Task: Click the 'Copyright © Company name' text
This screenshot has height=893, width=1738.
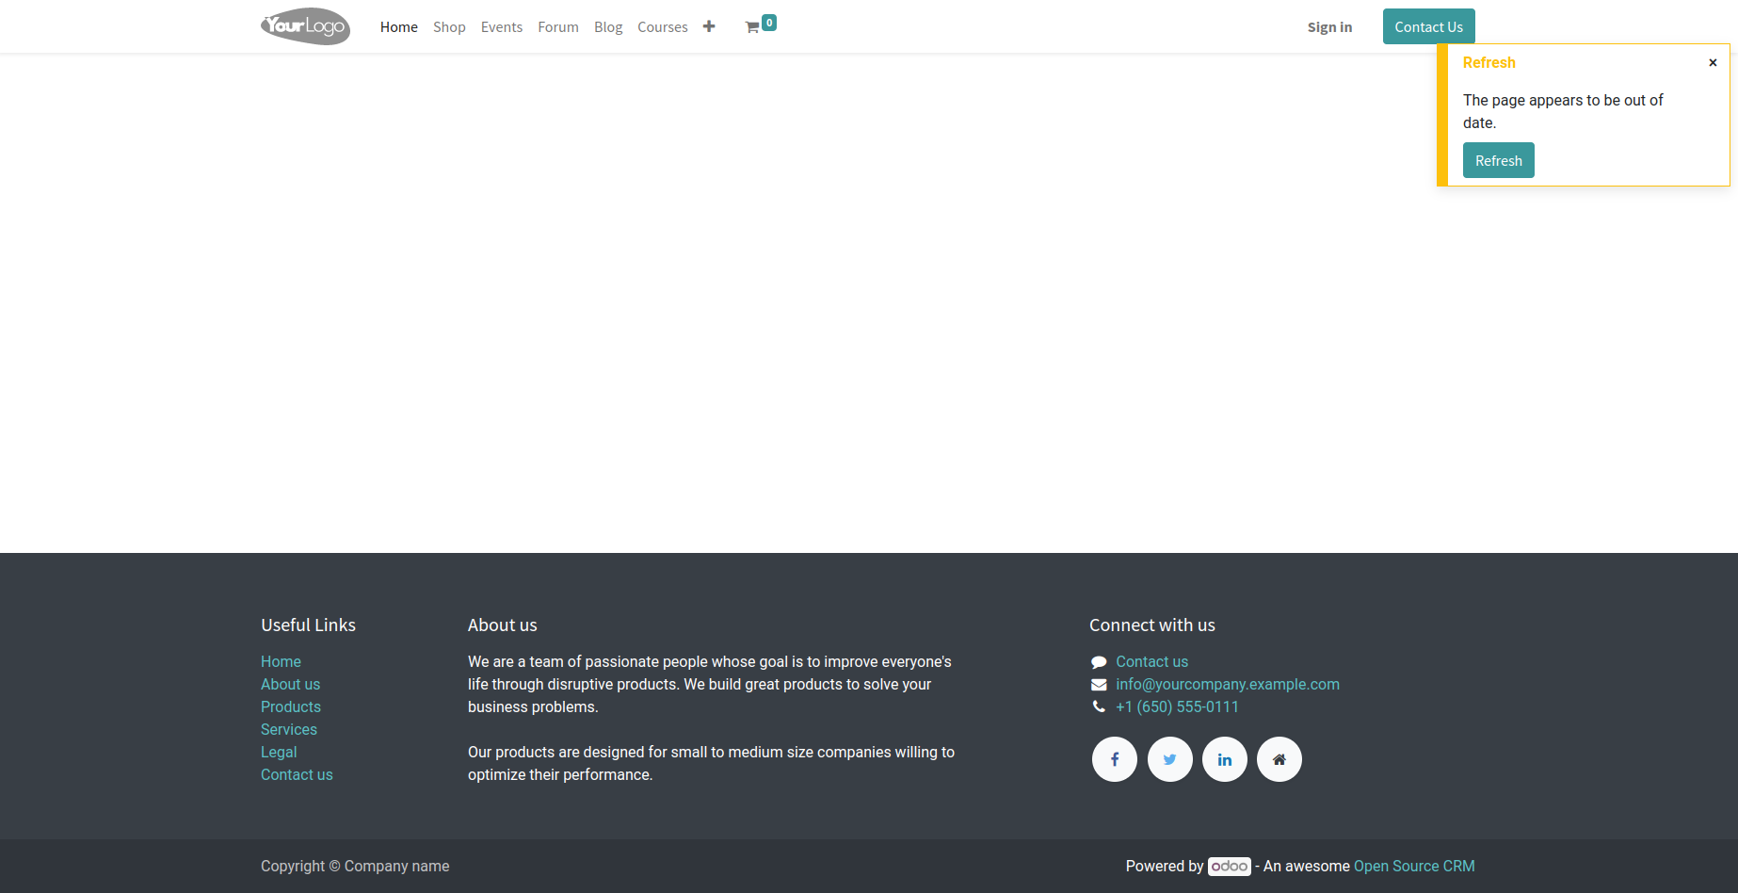Action: pos(355,866)
